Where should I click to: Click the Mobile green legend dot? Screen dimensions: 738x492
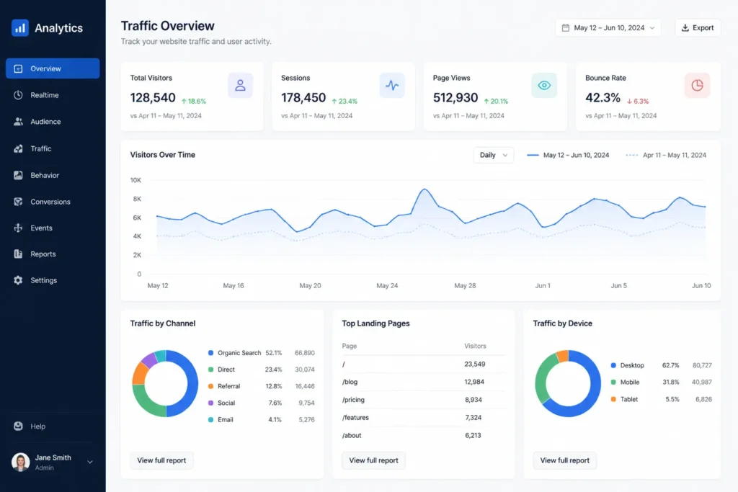pyautogui.click(x=613, y=382)
